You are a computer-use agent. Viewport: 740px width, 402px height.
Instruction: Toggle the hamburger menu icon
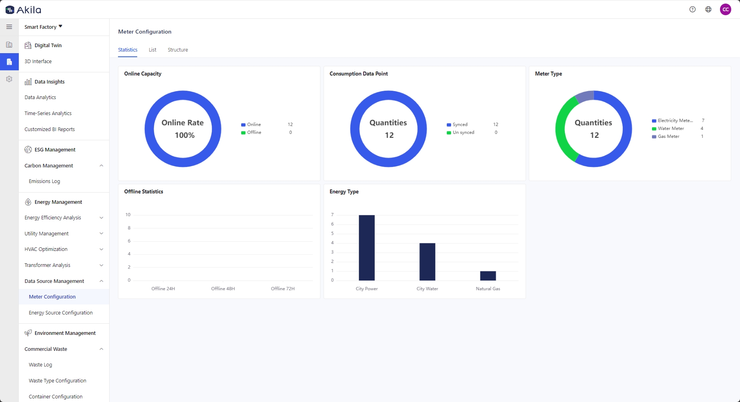coord(9,27)
